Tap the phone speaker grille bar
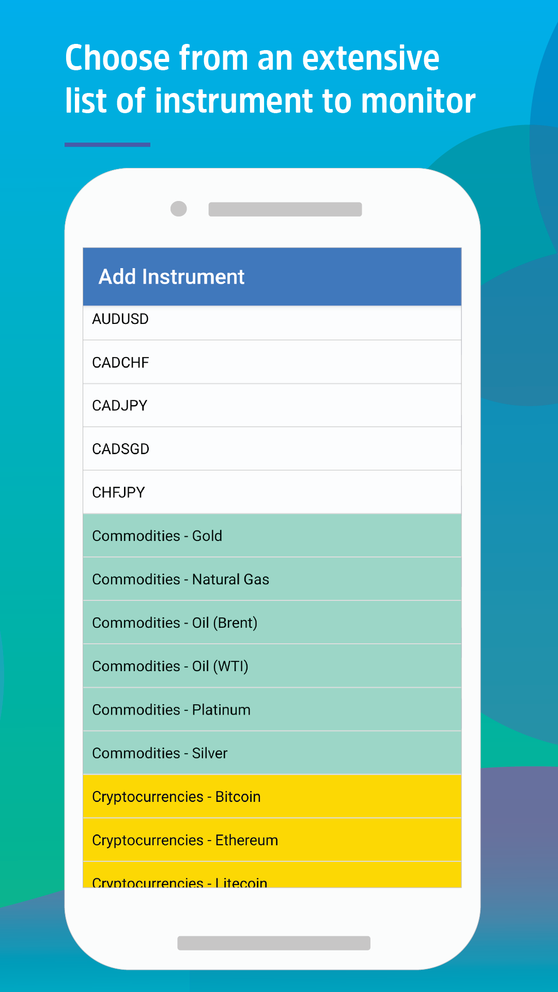This screenshot has width=558, height=992. tap(285, 209)
